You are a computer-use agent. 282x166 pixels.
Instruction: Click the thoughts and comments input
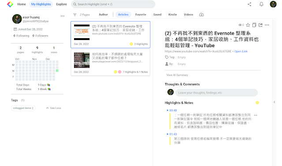(x=216, y=93)
